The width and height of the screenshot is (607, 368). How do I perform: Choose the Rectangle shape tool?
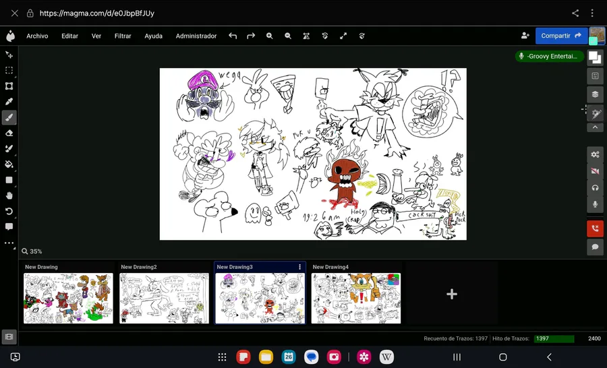[x=9, y=180]
